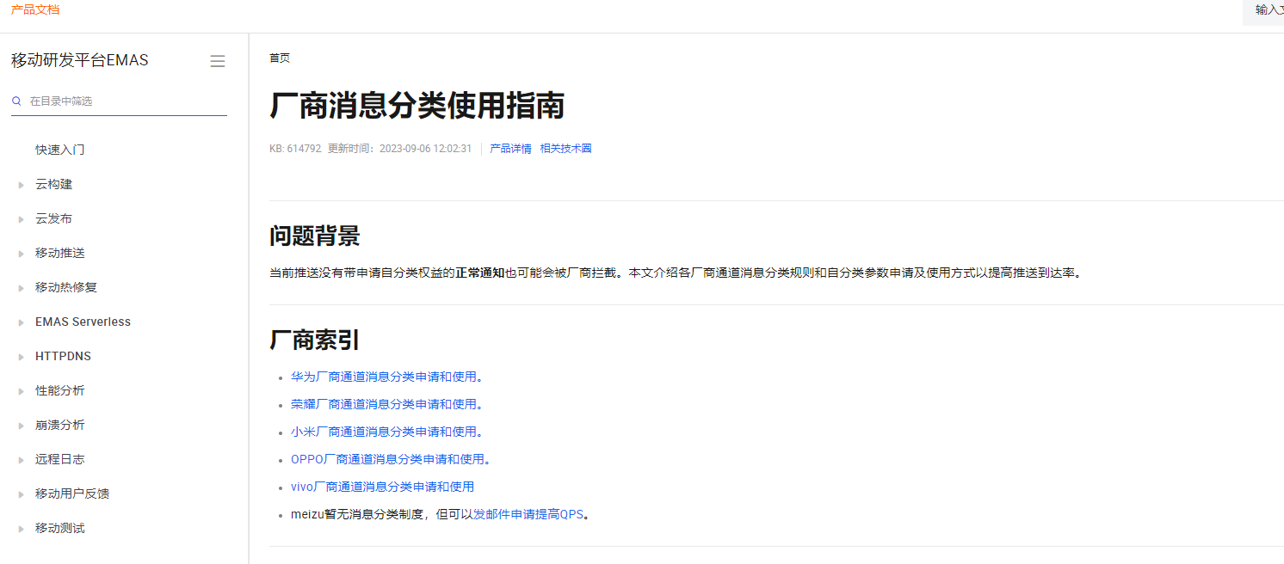This screenshot has width=1284, height=564.
Task: Expand the 远程日志 arrow
Action: click(21, 460)
